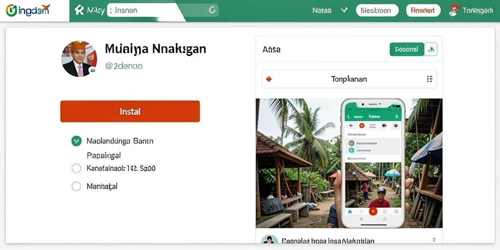Click the Ingasm logo in header
500x250 pixels.
pyautogui.click(x=28, y=10)
